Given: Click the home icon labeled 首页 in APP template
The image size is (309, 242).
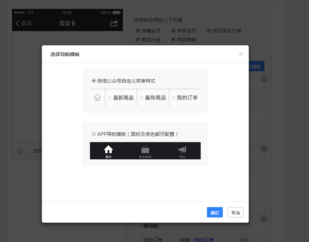Looking at the screenshot, I should point(108,149).
